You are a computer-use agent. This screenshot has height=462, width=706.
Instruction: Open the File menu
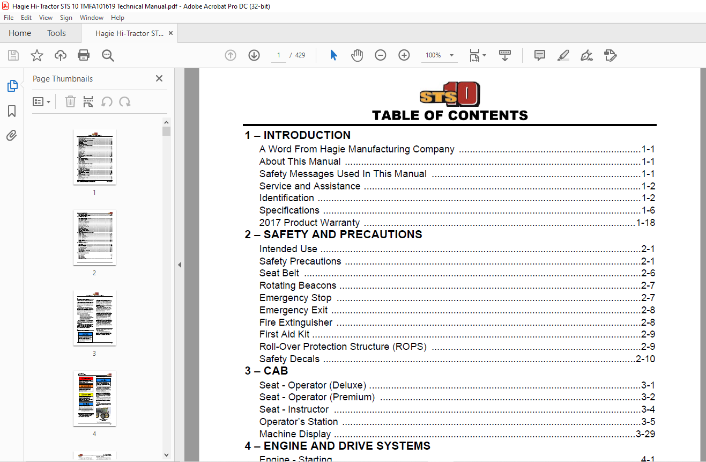pyautogui.click(x=9, y=18)
